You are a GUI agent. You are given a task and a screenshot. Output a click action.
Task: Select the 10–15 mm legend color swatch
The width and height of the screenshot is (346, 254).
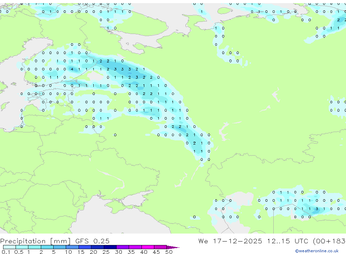(72, 247)
